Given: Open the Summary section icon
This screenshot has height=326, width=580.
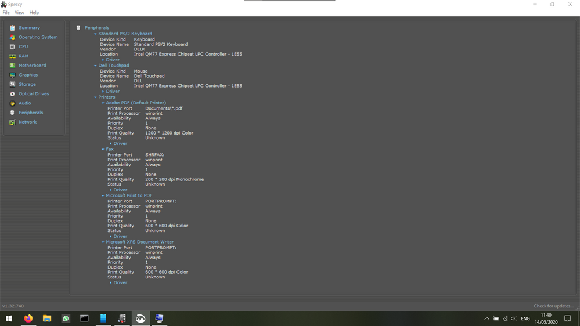Looking at the screenshot, I should point(12,28).
